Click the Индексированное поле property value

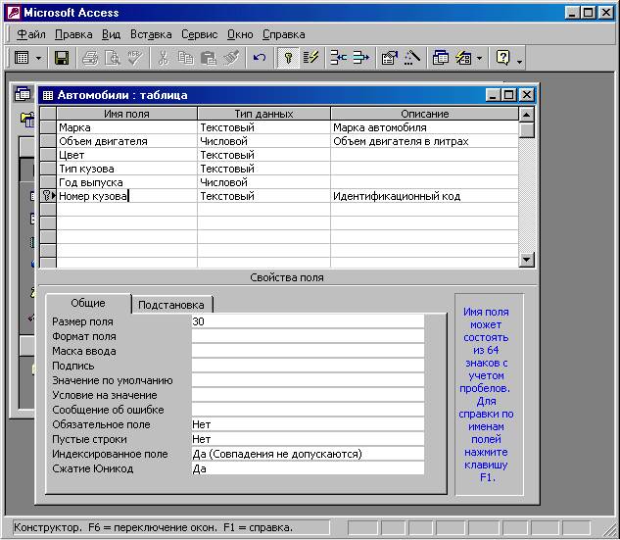[x=308, y=454]
